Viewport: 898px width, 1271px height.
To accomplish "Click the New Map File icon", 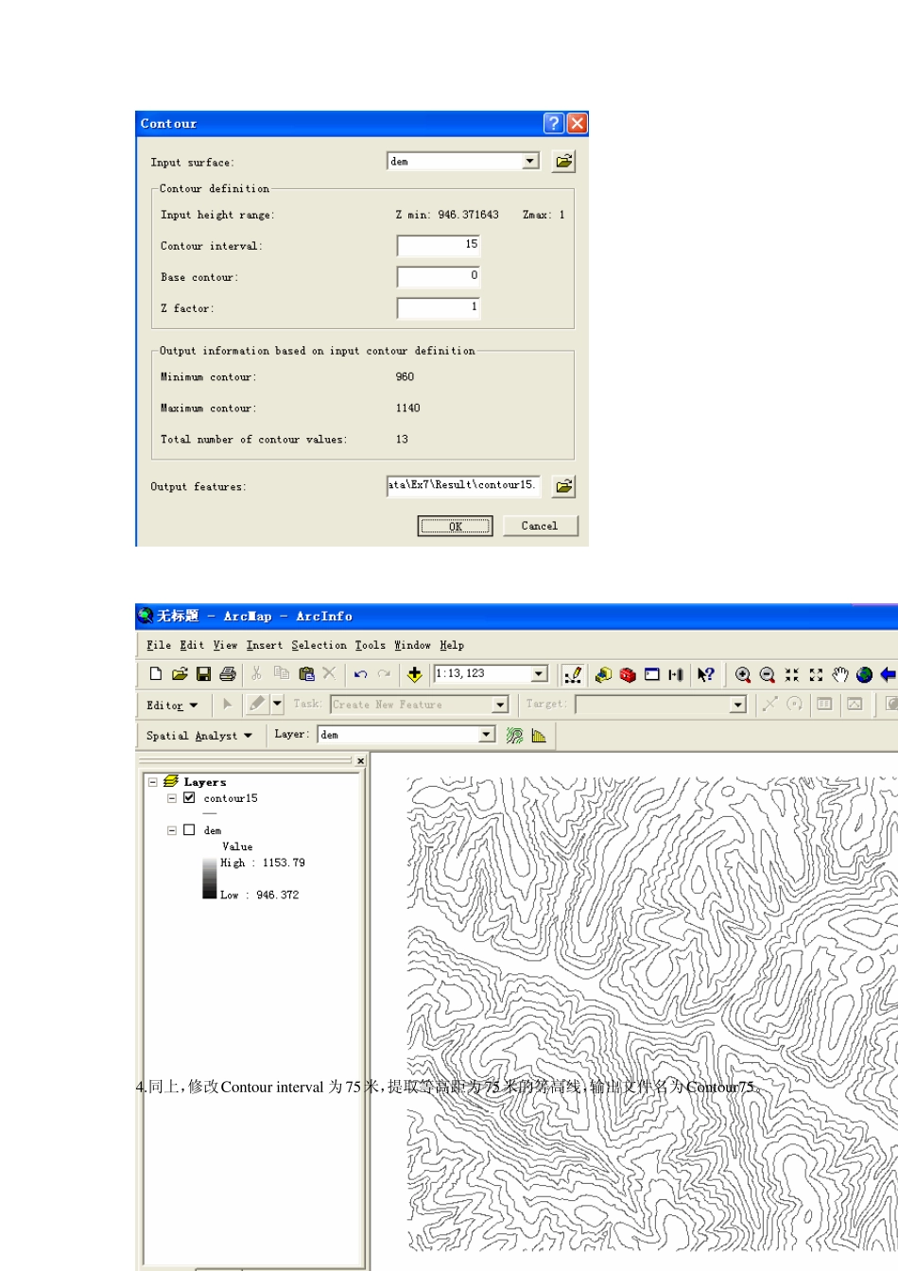I will pyautogui.click(x=156, y=674).
